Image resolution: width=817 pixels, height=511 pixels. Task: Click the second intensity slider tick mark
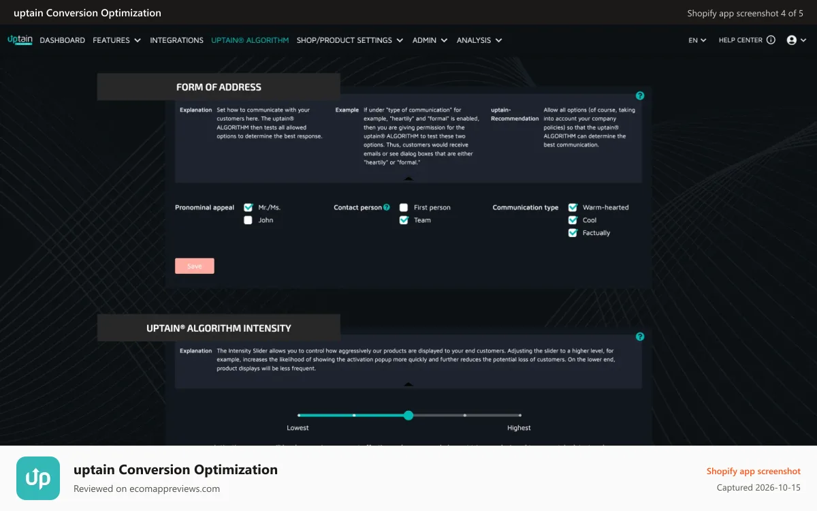click(x=354, y=415)
